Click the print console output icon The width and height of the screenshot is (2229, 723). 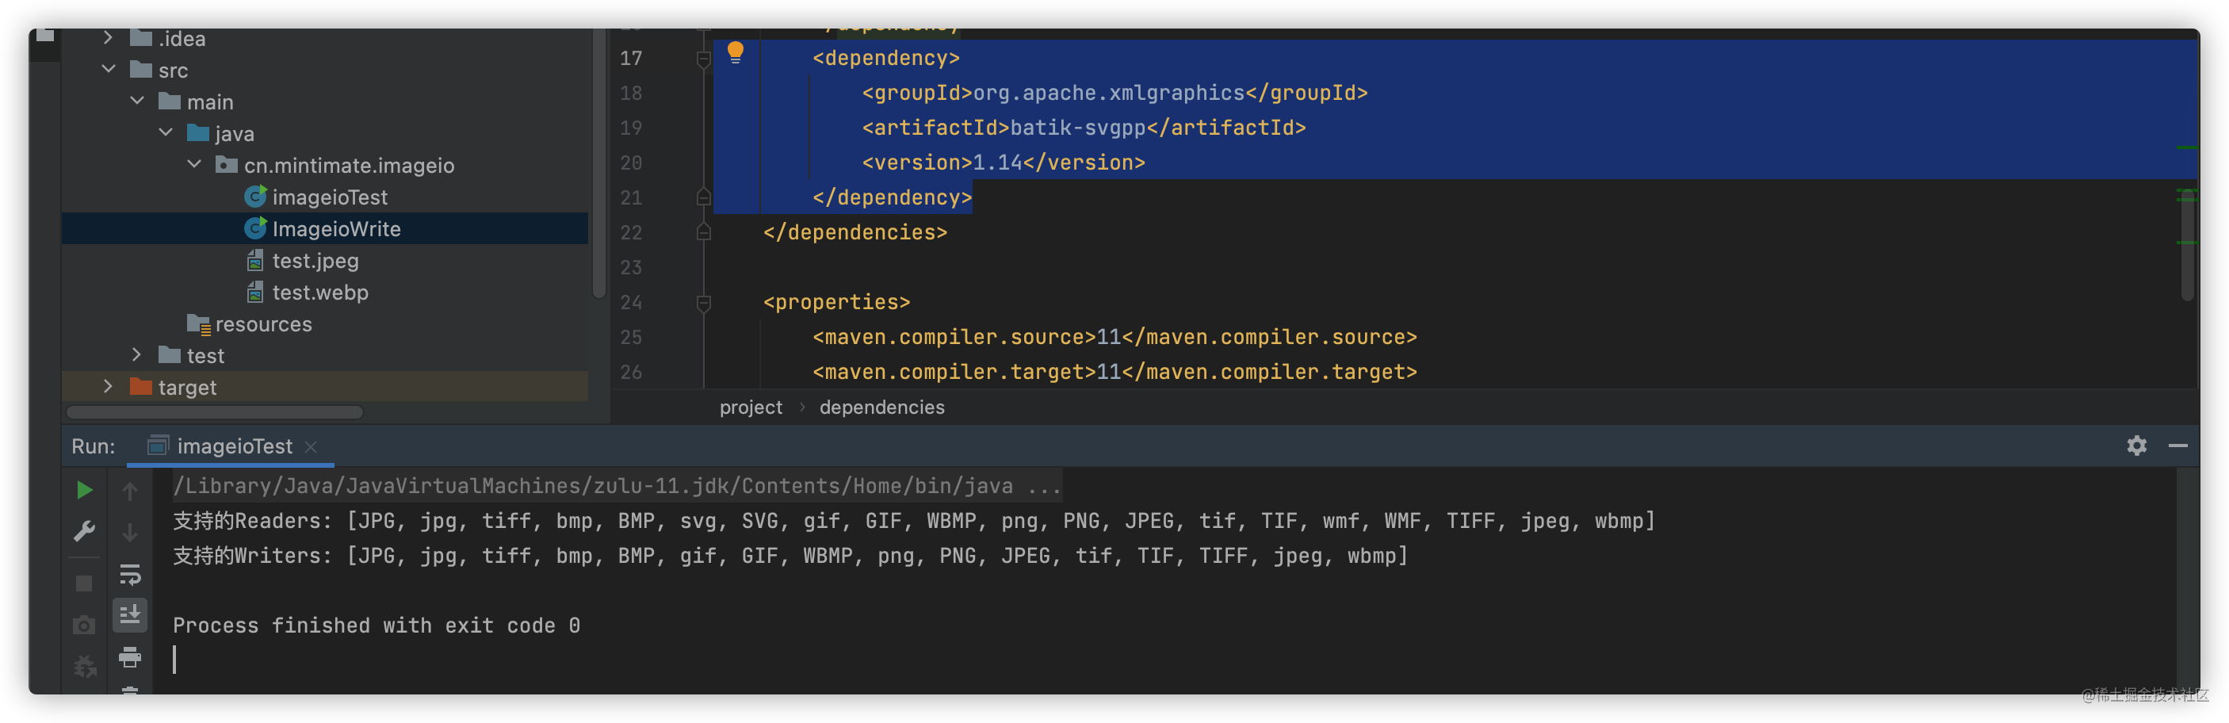pyautogui.click(x=130, y=658)
